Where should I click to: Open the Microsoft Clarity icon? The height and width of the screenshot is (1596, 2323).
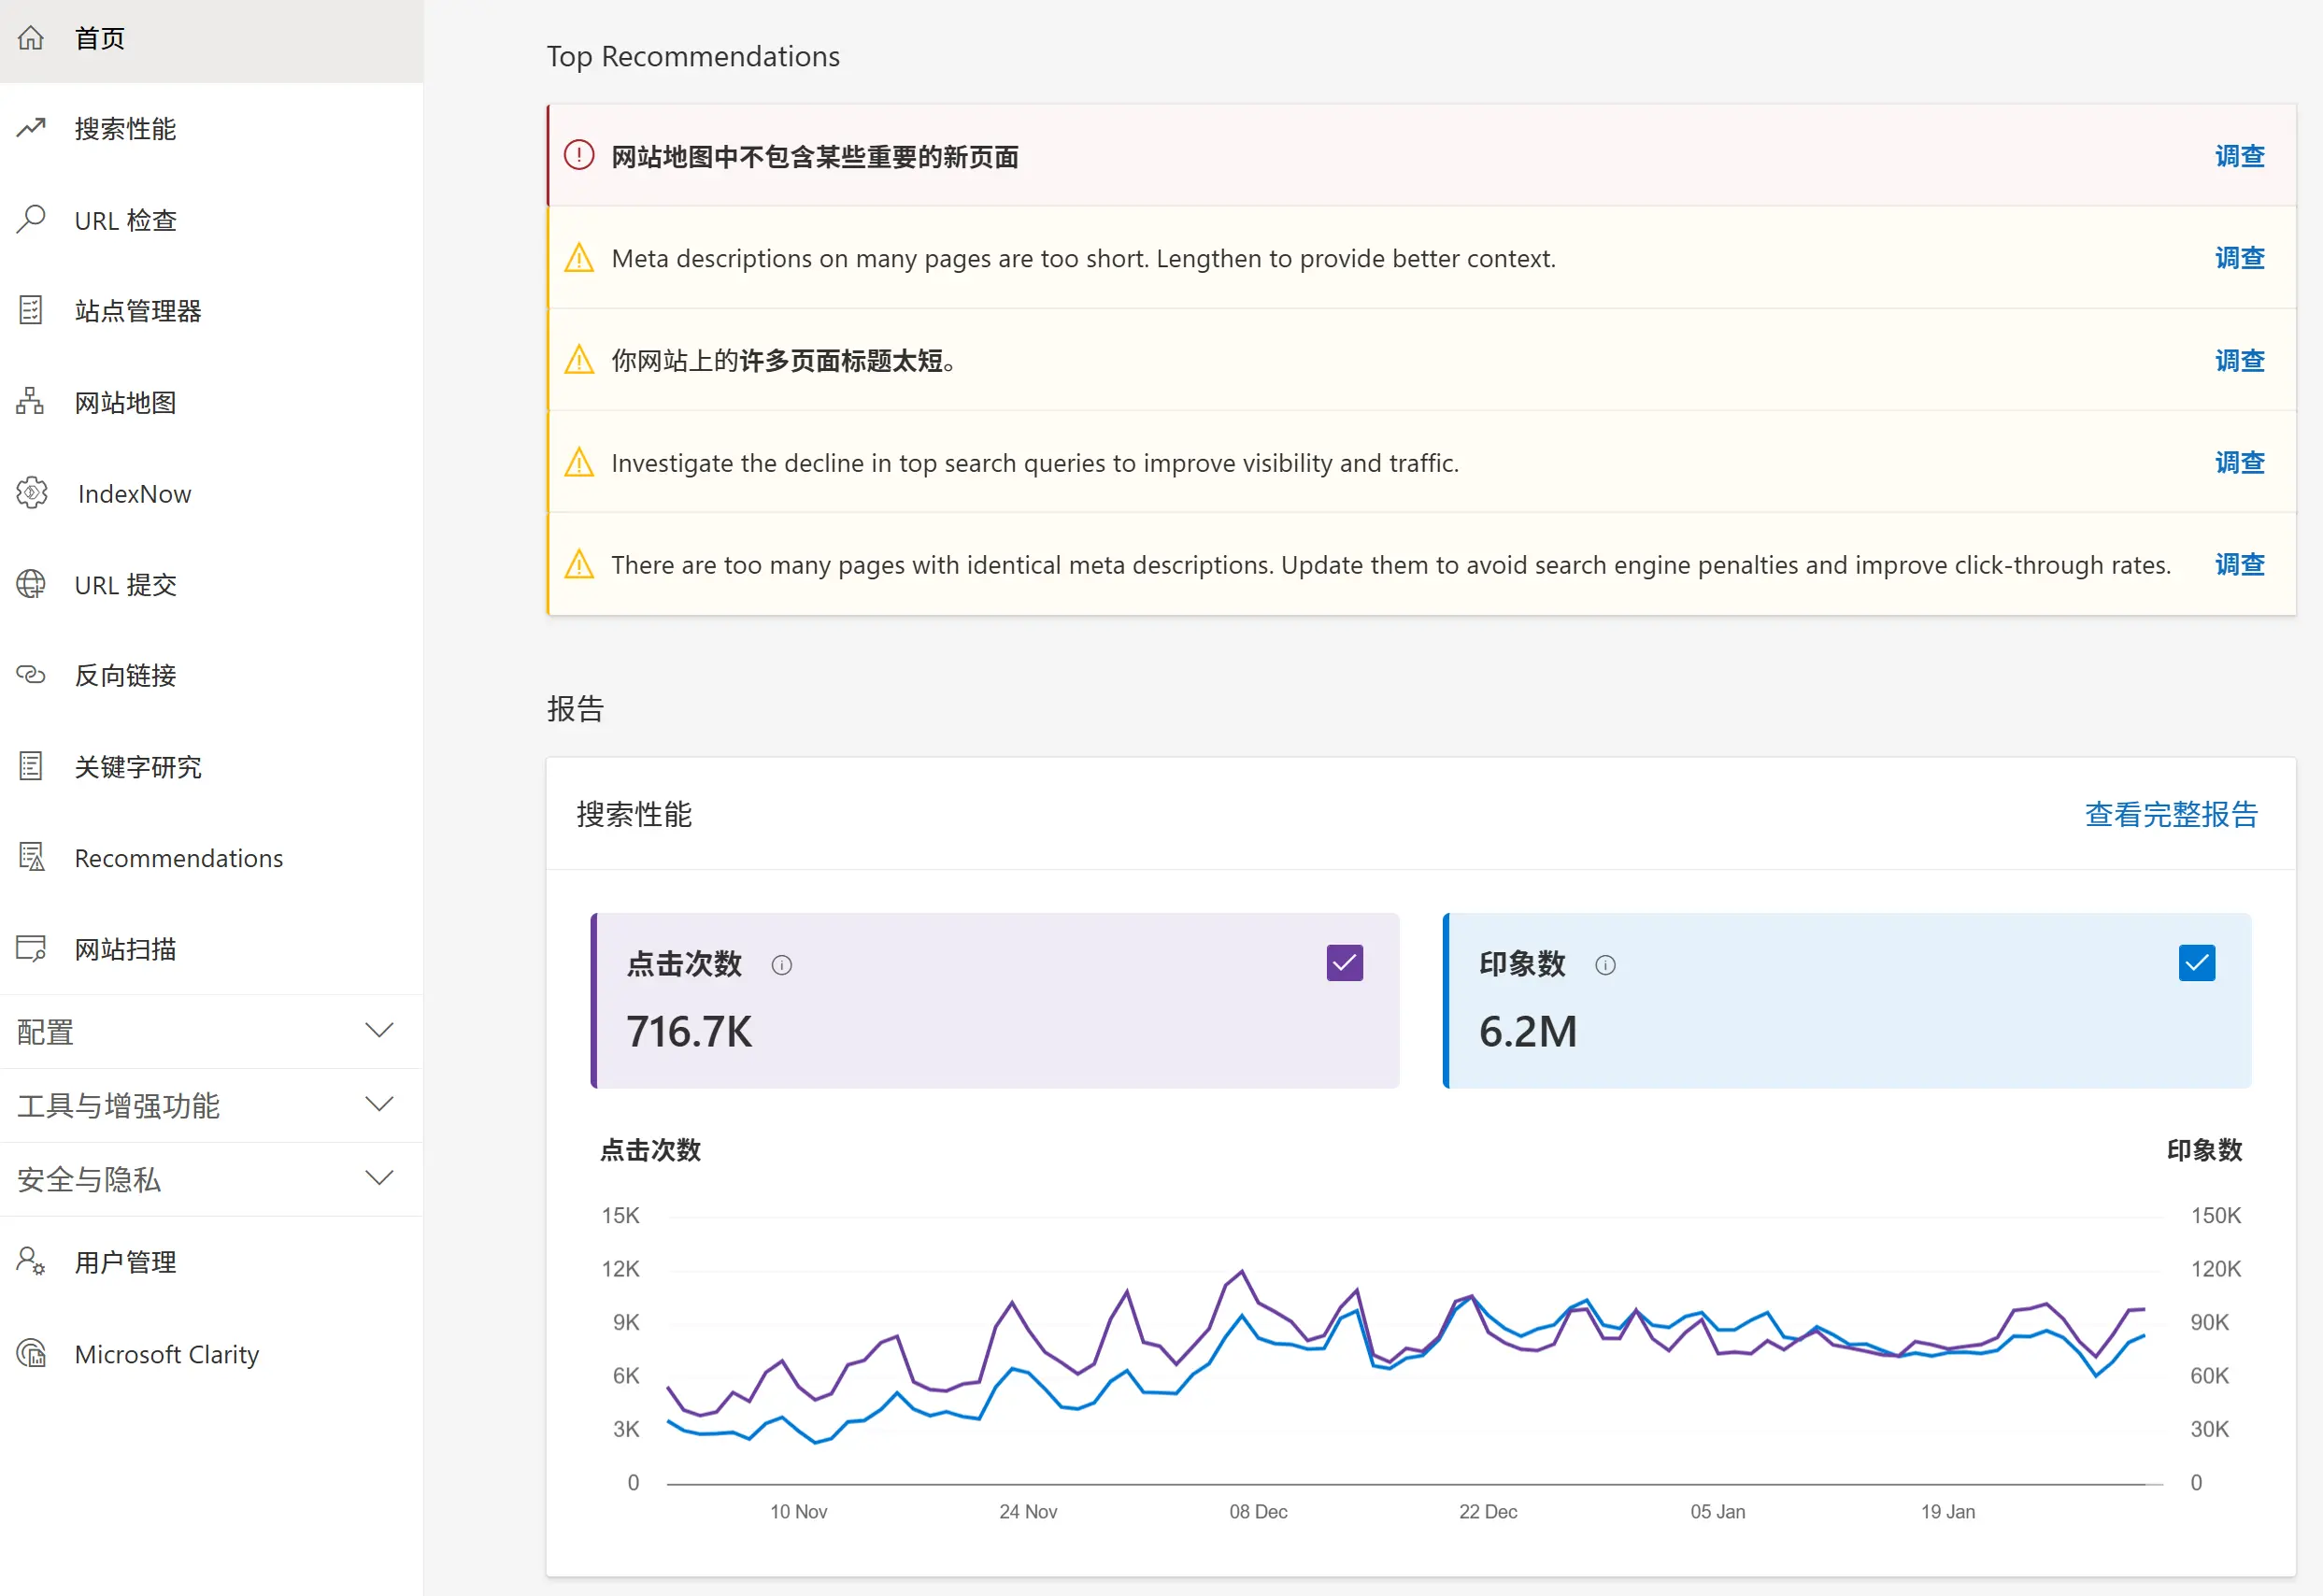click(31, 1353)
